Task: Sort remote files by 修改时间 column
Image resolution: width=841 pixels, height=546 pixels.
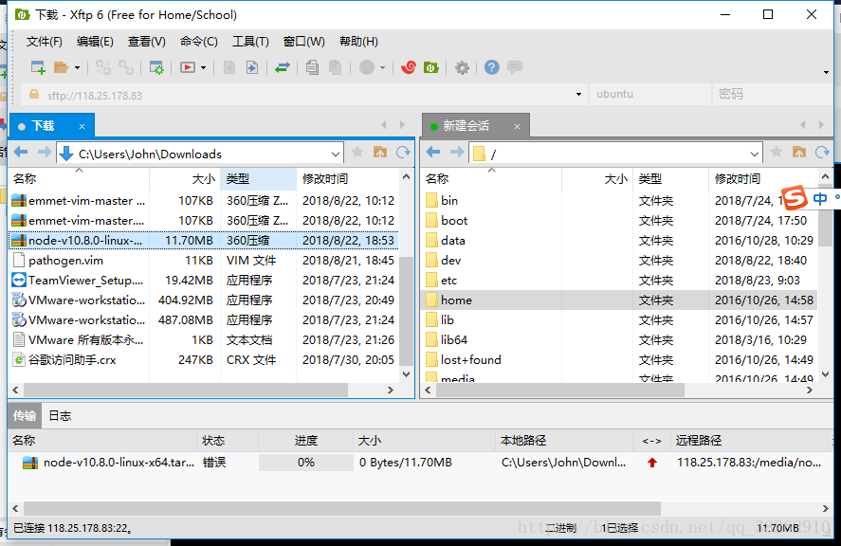Action: point(762,178)
